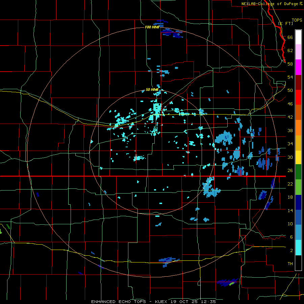Click the legend value 54
This screenshot has height=304, width=304.
pos(290,77)
